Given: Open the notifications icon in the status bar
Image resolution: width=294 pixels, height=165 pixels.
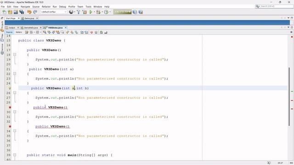Looking at the screenshot, I should click(269, 163).
